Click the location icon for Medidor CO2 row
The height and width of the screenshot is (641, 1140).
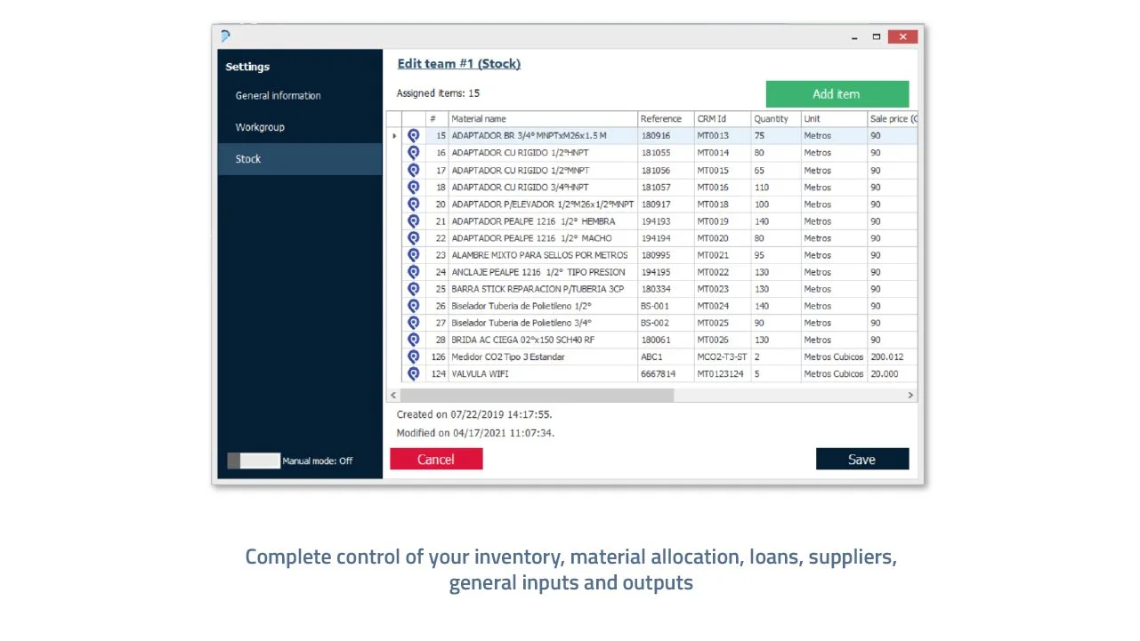coord(413,357)
